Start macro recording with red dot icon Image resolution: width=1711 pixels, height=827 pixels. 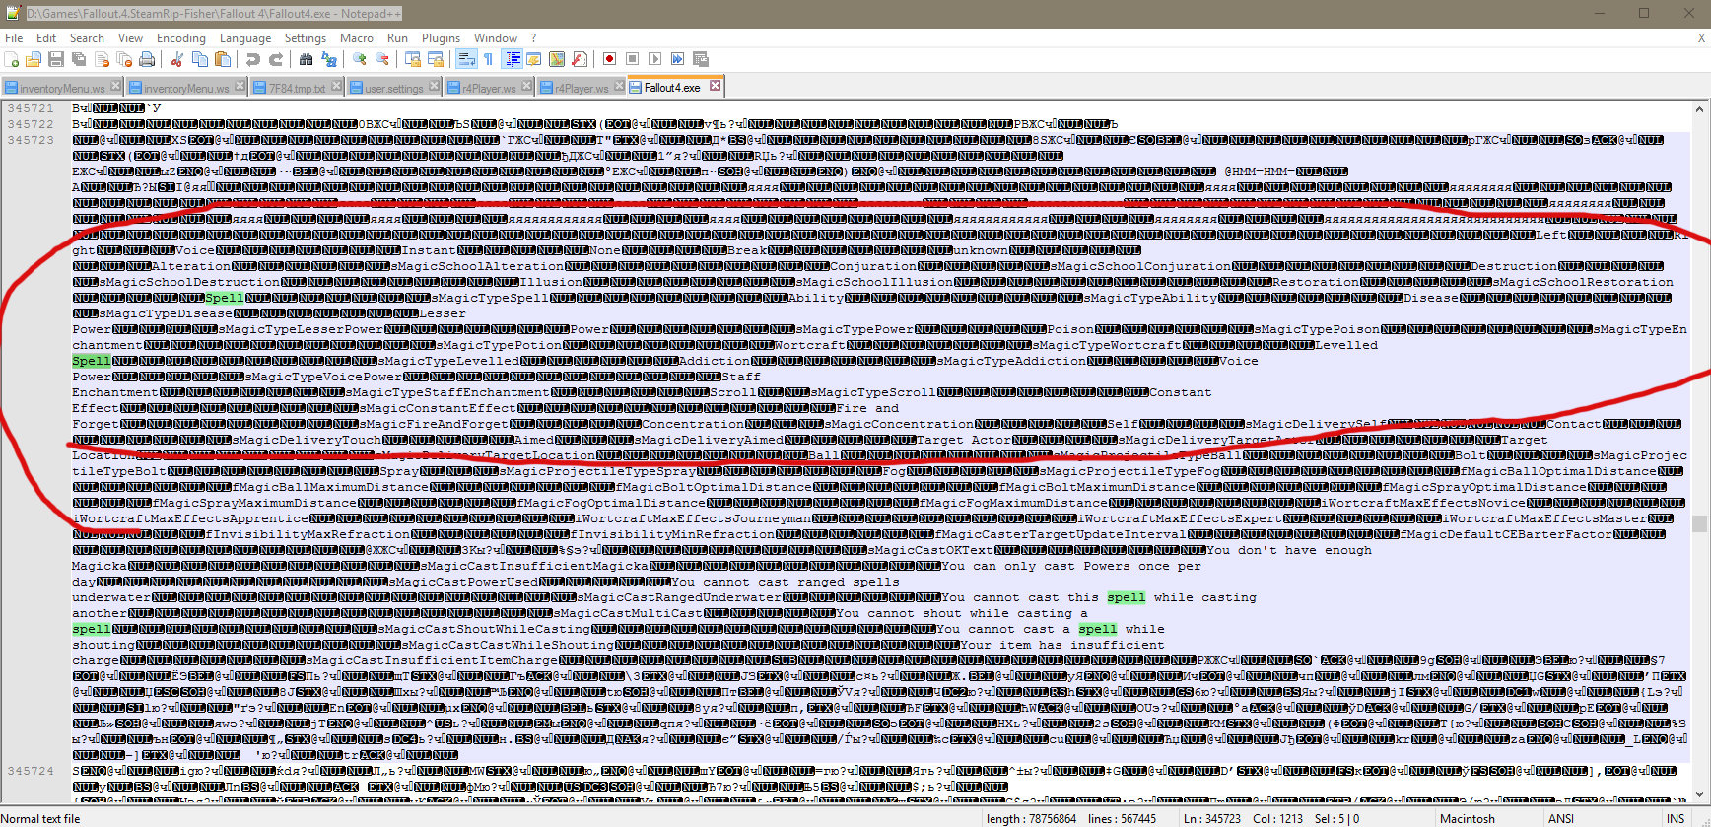[x=610, y=59]
